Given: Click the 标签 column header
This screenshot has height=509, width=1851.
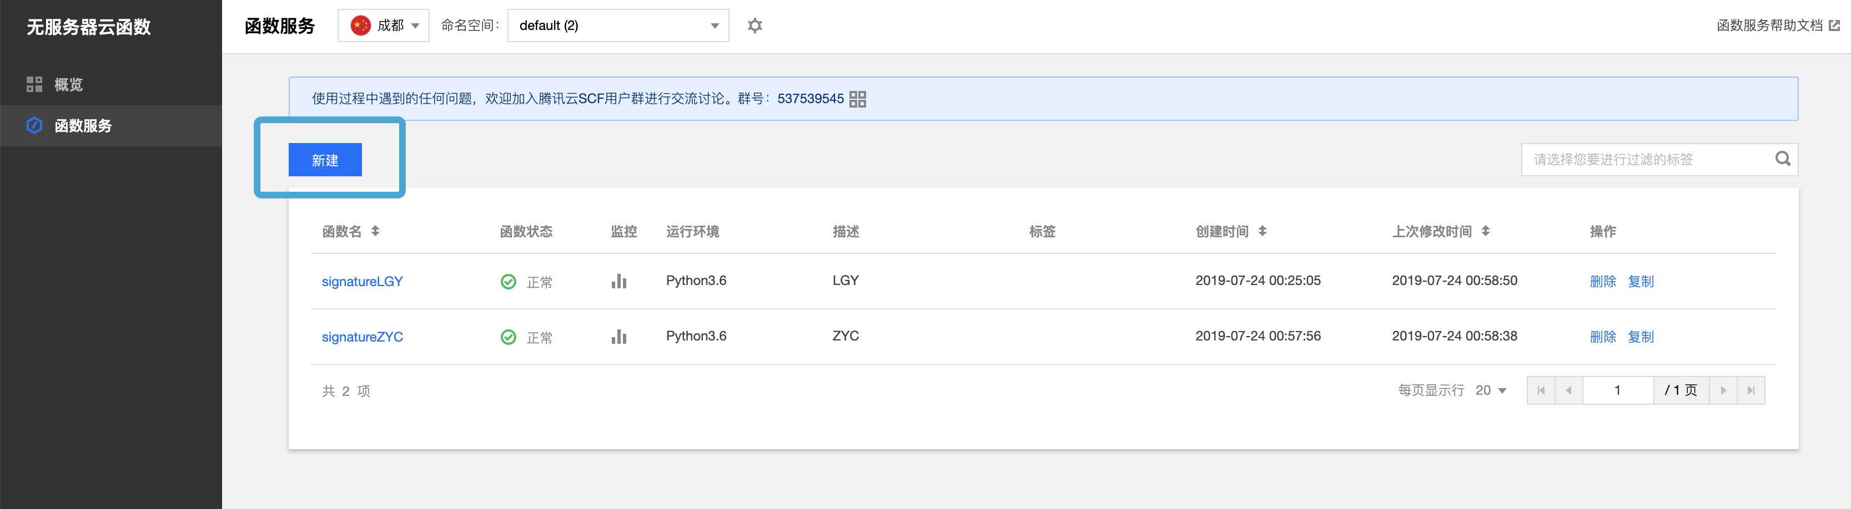Looking at the screenshot, I should point(1043,231).
